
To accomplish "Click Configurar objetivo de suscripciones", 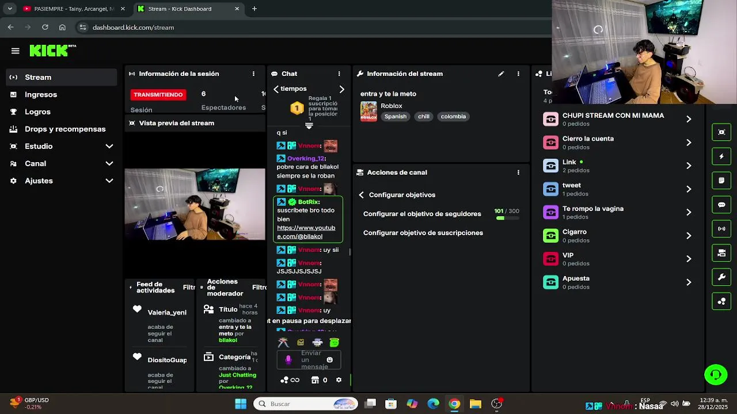I will (x=423, y=233).
